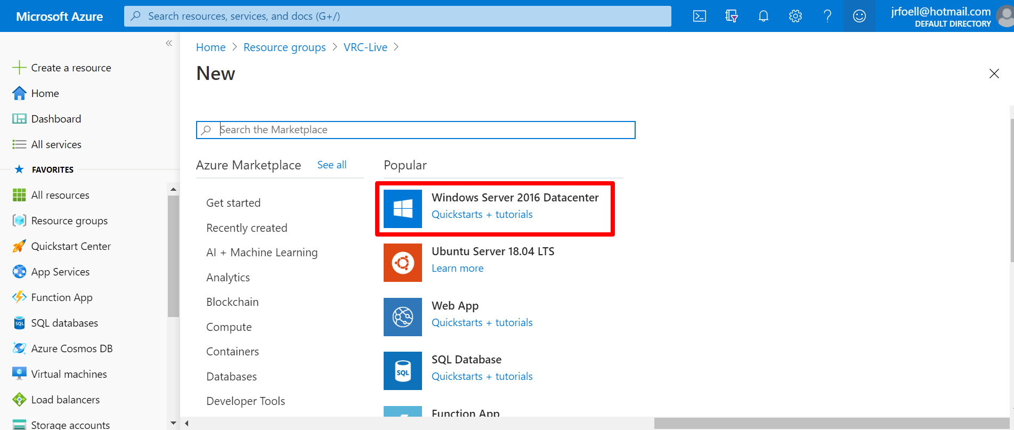Click the Home breadcrumb link
1014x430 pixels.
click(211, 47)
